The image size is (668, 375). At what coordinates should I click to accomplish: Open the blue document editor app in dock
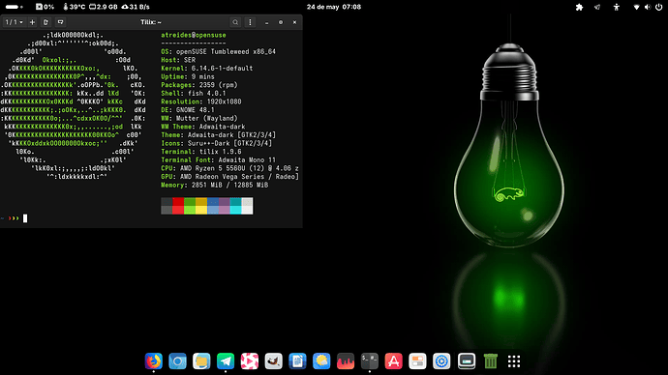297,361
